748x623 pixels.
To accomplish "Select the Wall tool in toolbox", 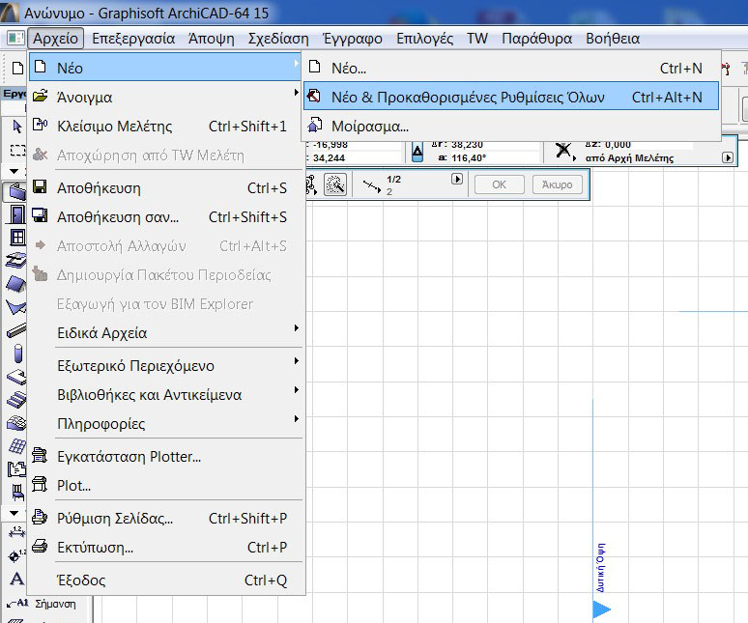I will coord(16,191).
